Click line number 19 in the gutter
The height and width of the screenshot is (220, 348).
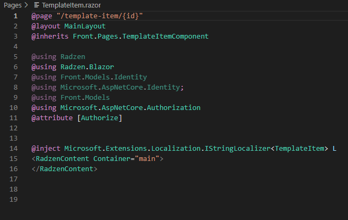(13, 199)
